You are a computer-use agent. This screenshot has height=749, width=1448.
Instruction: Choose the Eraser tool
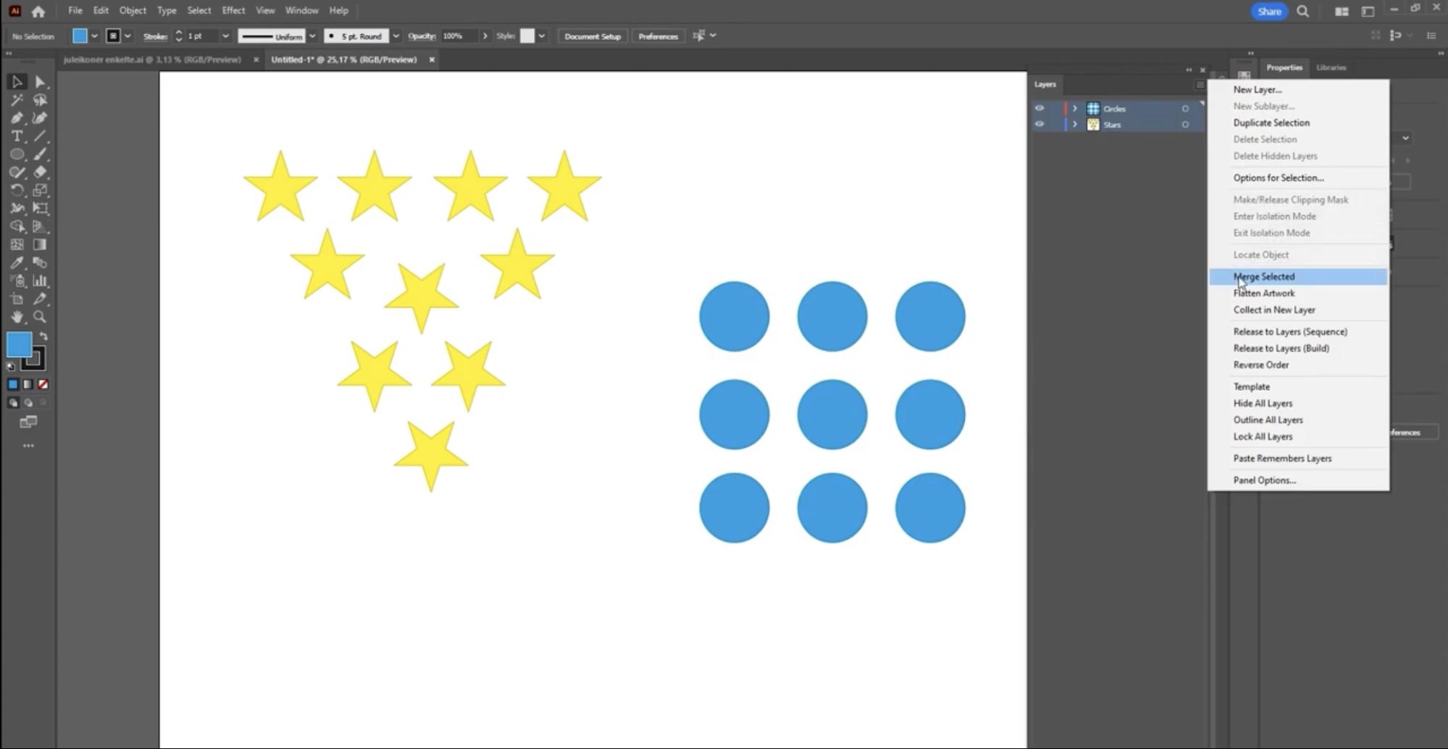coord(40,172)
